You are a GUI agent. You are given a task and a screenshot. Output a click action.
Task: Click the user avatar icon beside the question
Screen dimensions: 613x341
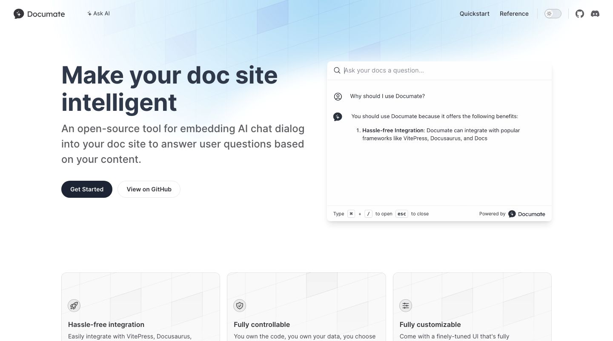tap(338, 97)
